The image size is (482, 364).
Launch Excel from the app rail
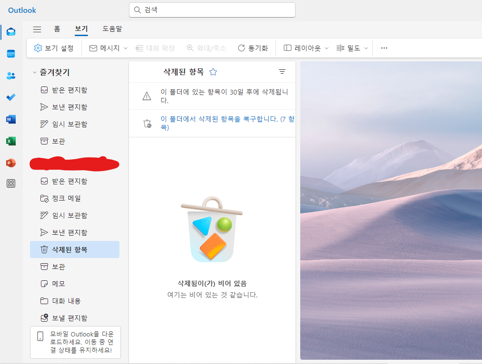coord(11,141)
